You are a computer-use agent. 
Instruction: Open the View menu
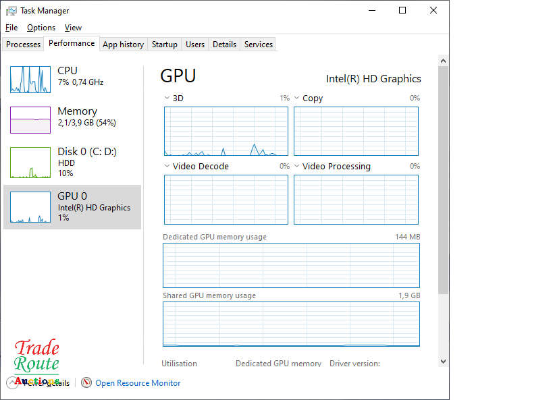[73, 28]
